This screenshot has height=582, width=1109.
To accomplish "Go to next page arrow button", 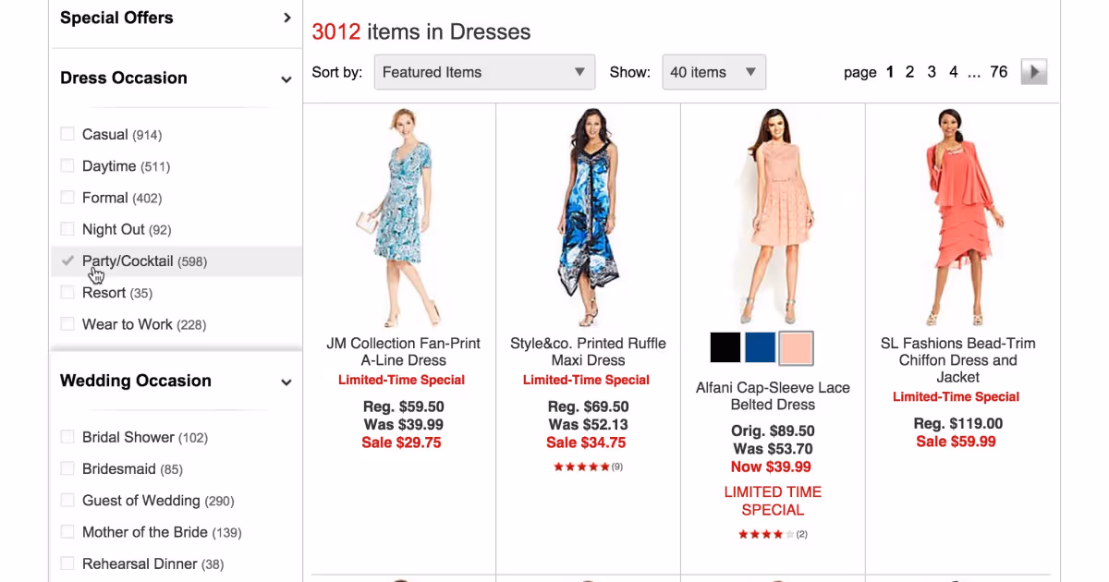I will coord(1033,72).
